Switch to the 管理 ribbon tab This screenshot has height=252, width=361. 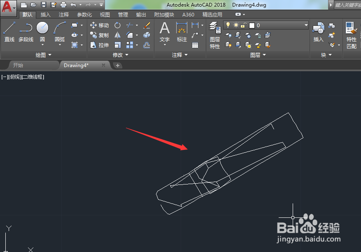[x=123, y=15]
